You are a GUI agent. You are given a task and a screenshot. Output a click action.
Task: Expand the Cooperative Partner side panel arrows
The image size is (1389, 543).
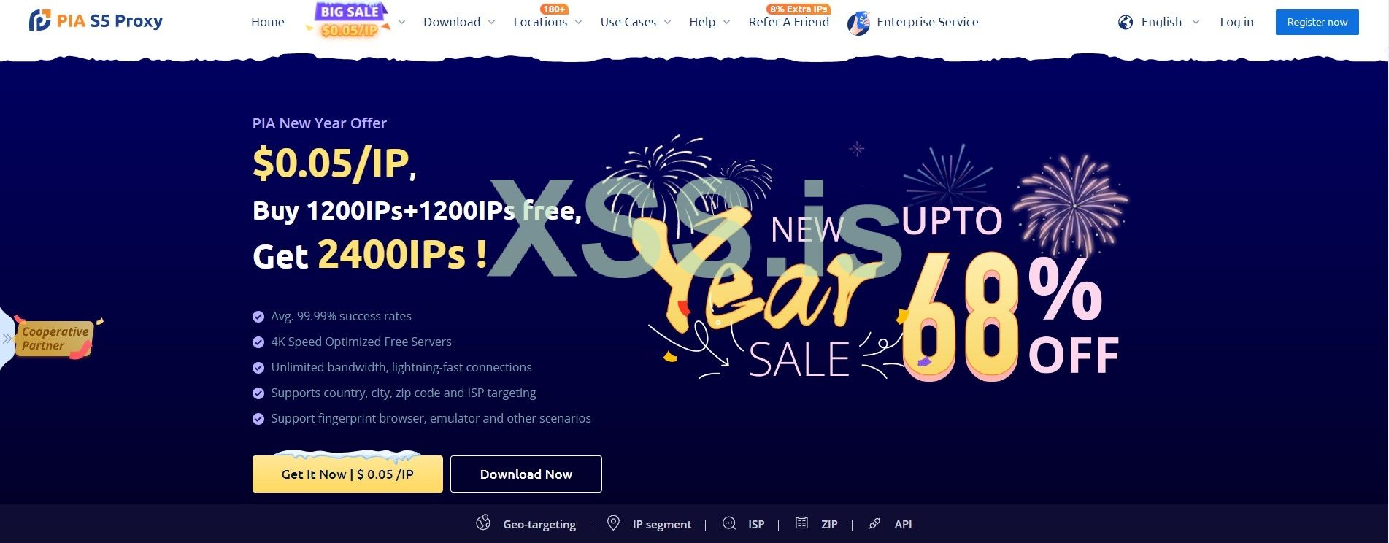(7, 339)
